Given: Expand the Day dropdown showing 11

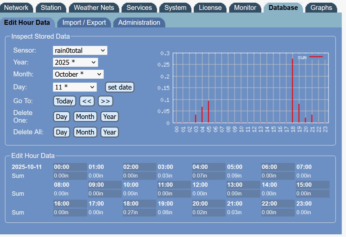Looking at the screenshot, I should click(74, 87).
